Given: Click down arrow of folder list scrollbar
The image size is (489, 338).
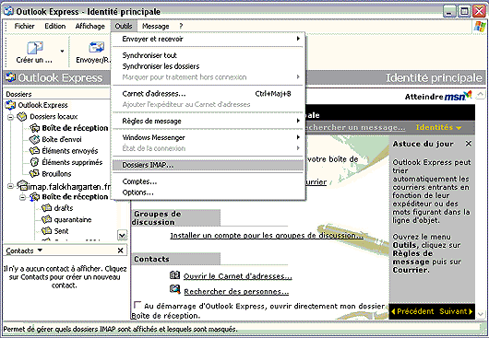Looking at the screenshot, I should pos(122,235).
